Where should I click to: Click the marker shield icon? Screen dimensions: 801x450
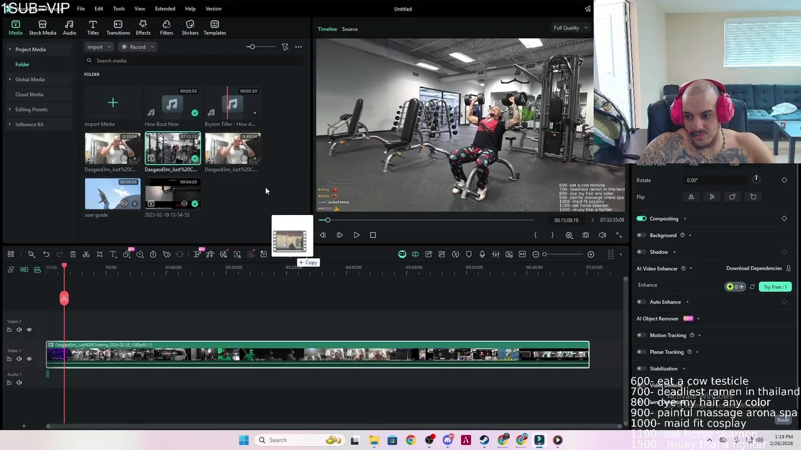469,254
